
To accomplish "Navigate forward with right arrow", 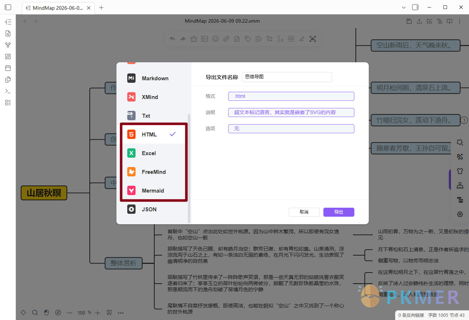I will click(35, 21).
